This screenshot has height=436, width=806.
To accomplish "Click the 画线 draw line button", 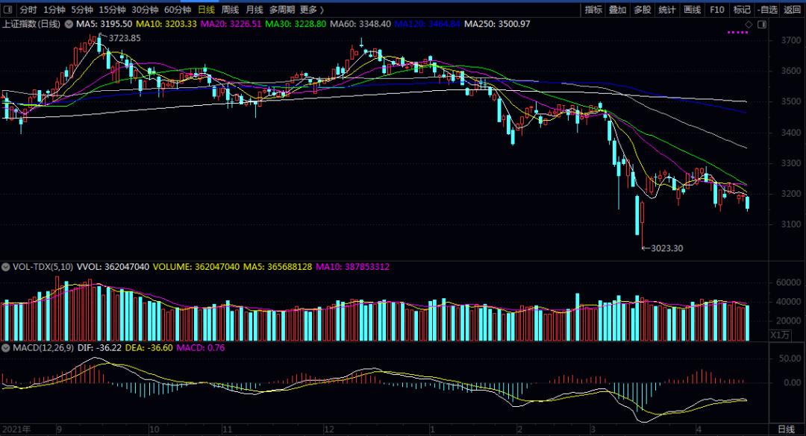I will click(692, 10).
